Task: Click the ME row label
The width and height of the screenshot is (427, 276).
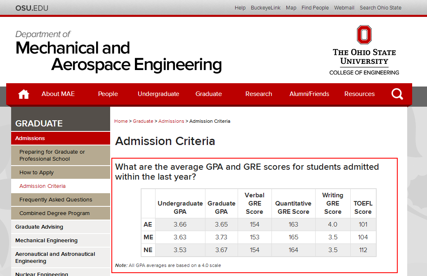Action: click(148, 237)
